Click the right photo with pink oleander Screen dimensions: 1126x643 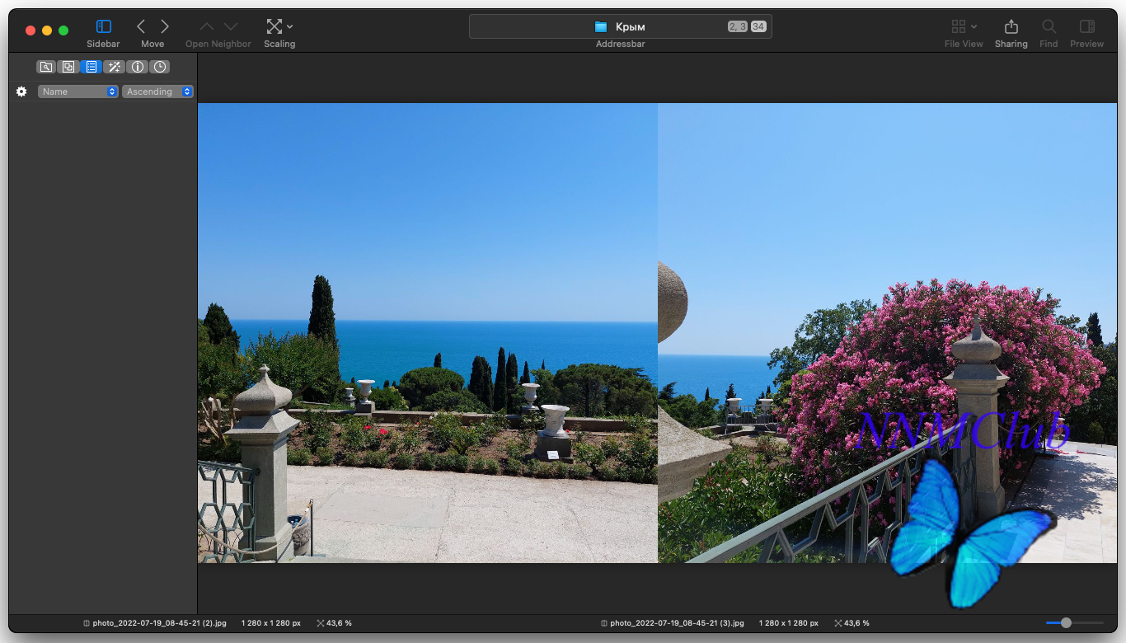pyautogui.click(x=888, y=333)
